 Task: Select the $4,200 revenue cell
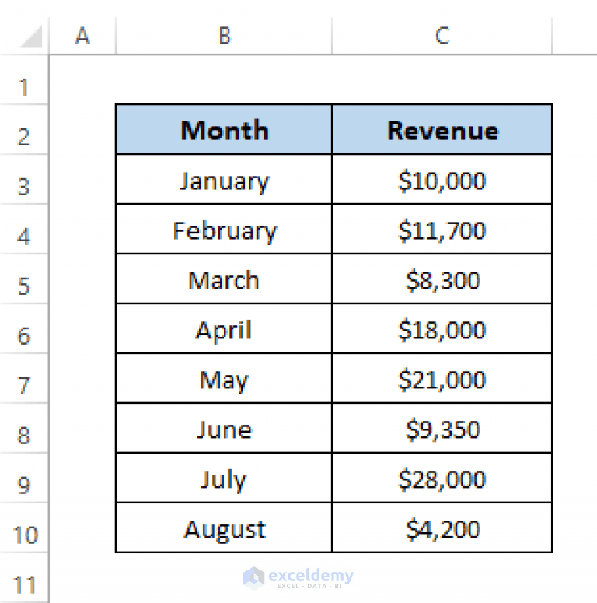442,528
